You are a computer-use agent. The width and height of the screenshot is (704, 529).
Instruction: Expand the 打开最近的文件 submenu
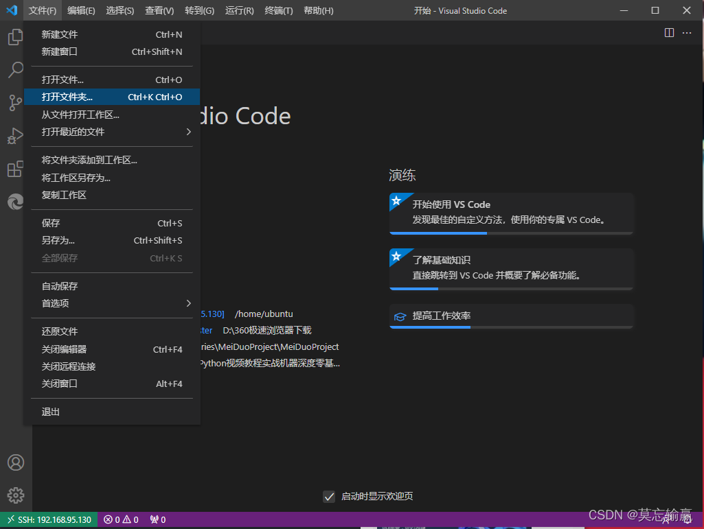click(x=112, y=132)
